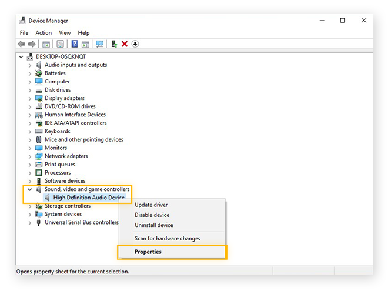Viewport: 388px width, 291px height.
Task: Click the Show/Hide console tree icon
Action: pos(46,44)
